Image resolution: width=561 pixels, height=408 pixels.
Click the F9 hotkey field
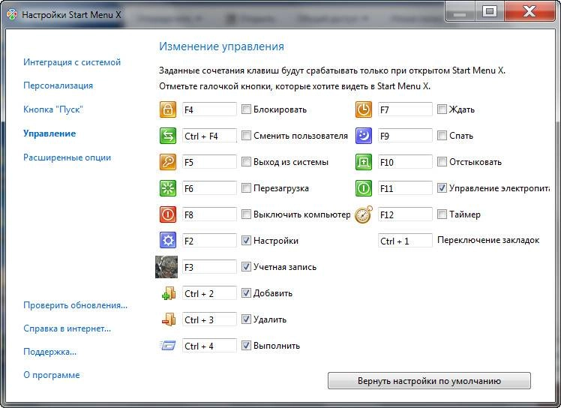click(x=405, y=136)
